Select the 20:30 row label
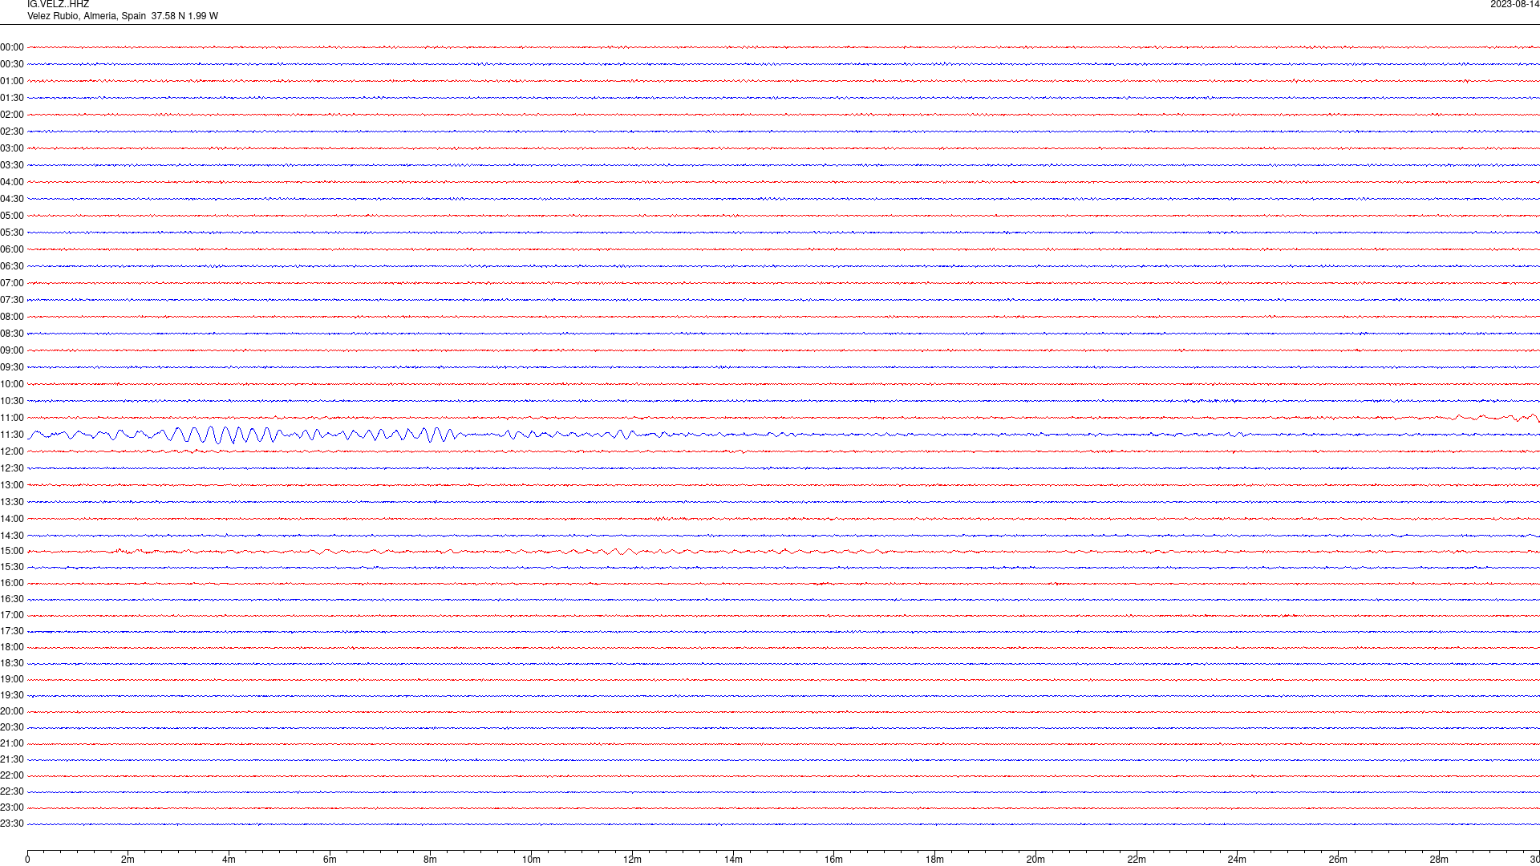 click(12, 727)
